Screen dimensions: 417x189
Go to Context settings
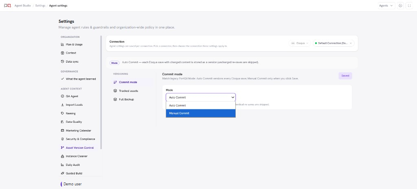tap(79, 53)
